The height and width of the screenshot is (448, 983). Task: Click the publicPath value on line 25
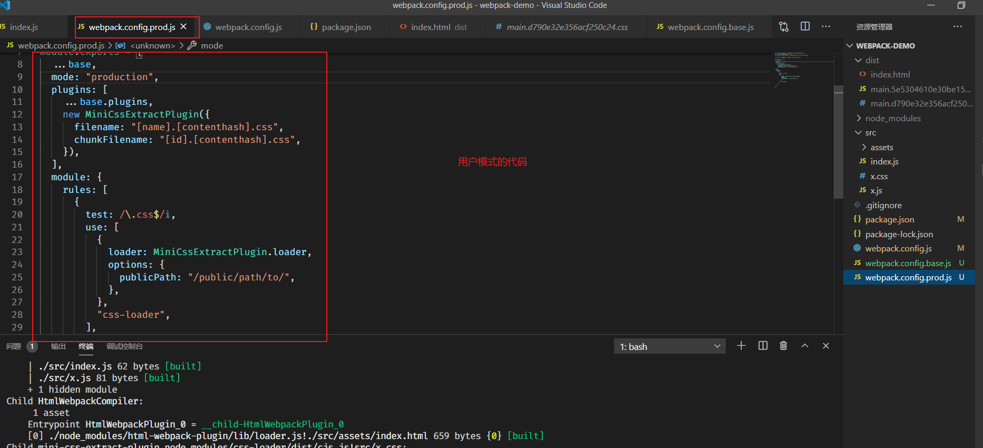coord(239,277)
